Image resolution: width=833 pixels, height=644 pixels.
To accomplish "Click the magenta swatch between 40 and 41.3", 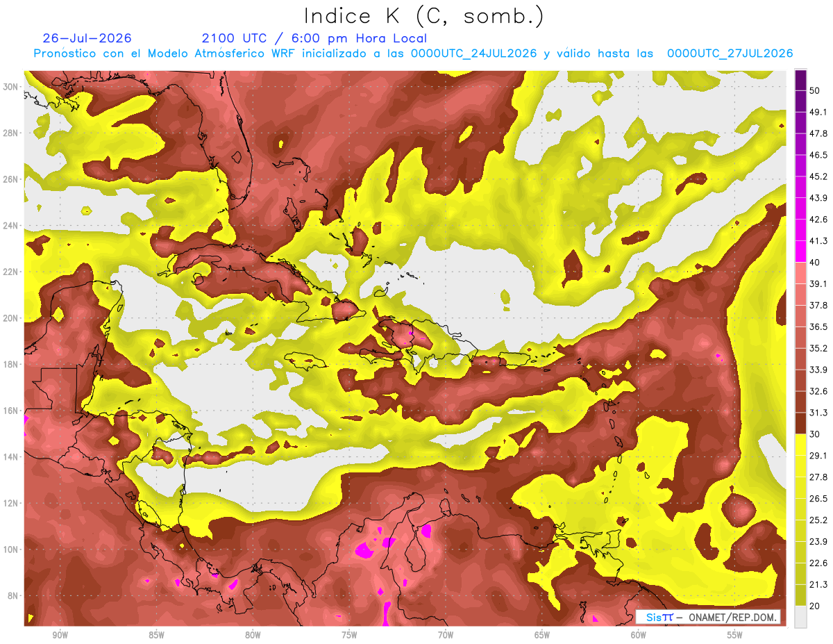I will 800,251.
